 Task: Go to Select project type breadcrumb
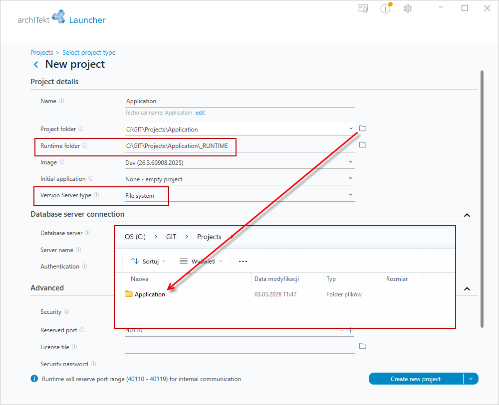[x=89, y=52]
